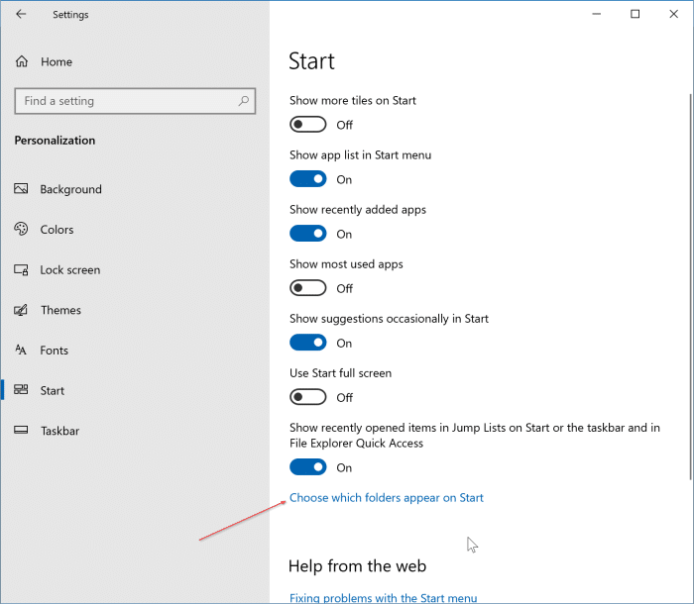This screenshot has height=604, width=694.
Task: Click the Start page title
Action: click(x=311, y=61)
